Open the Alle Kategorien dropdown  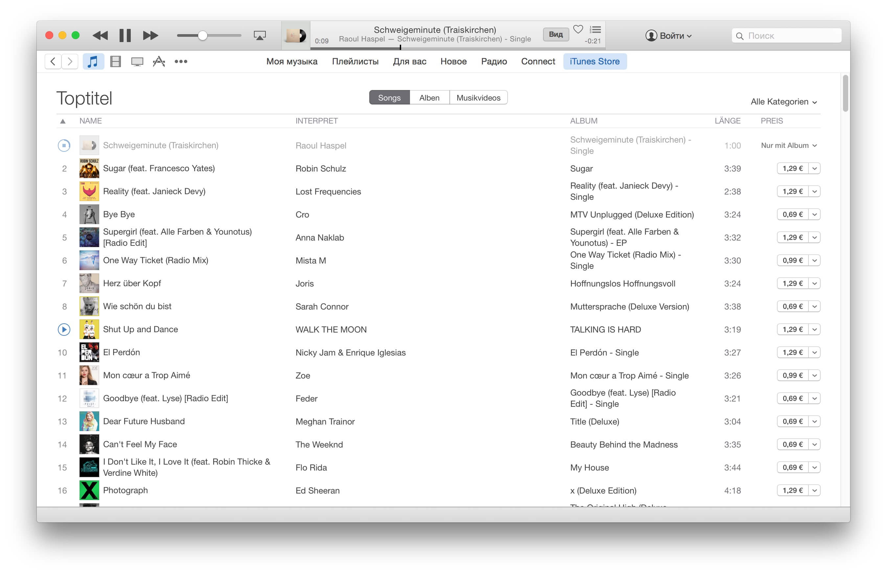pos(784,102)
